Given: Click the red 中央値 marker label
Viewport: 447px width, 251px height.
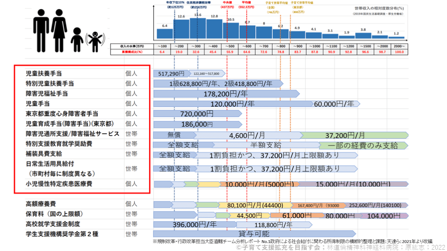Looking at the screenshot, I should [227, 3].
